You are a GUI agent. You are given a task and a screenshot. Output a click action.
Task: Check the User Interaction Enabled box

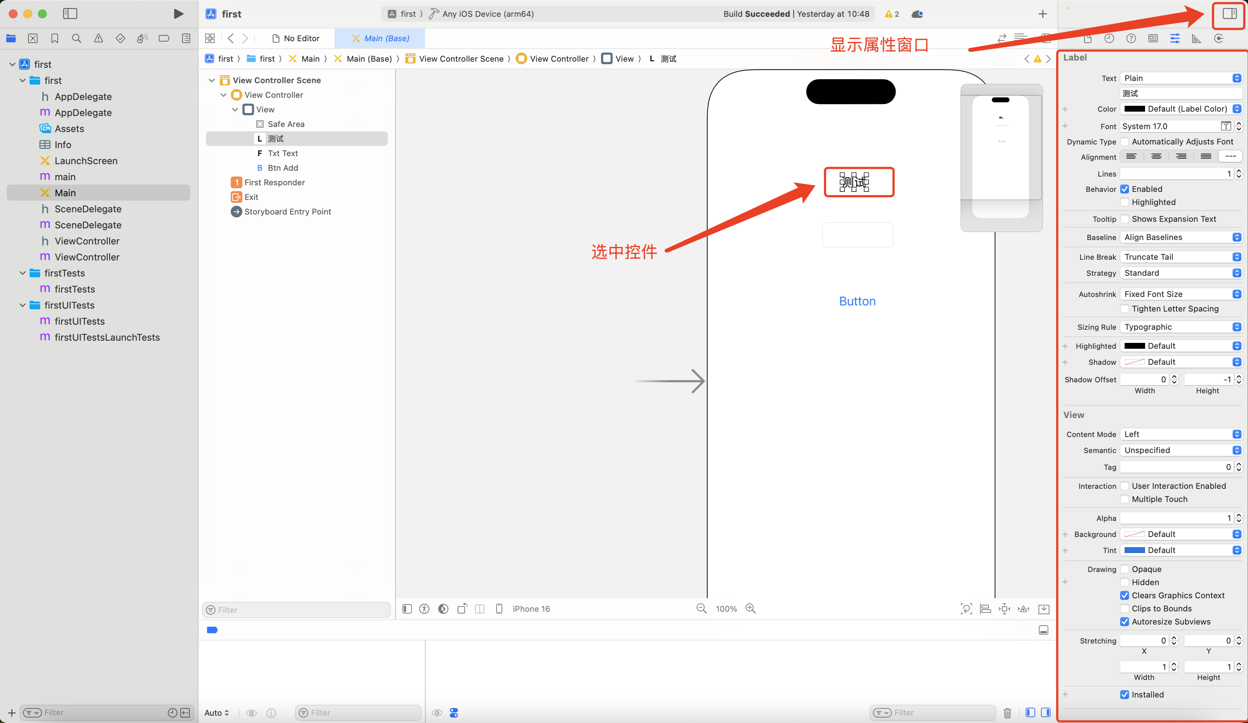1125,486
